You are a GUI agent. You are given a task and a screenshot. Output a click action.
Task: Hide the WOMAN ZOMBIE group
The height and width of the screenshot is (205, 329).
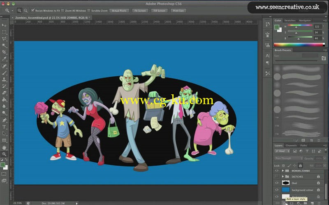(x=277, y=171)
